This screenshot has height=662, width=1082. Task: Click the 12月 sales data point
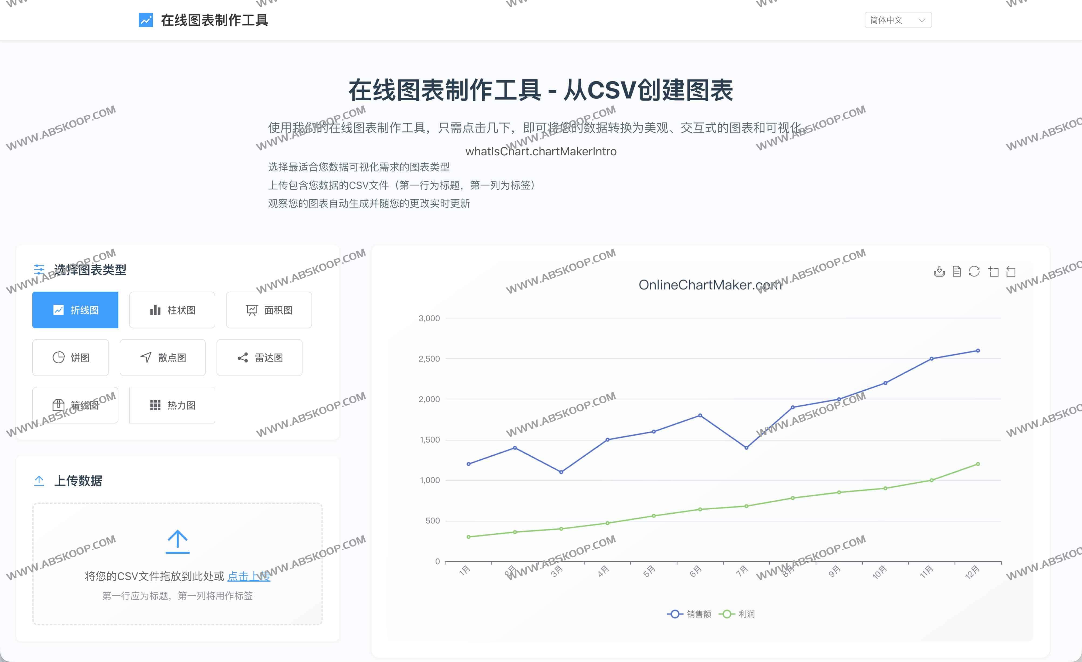[x=977, y=350]
